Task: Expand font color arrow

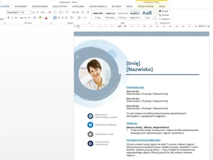Action: tap(49, 17)
